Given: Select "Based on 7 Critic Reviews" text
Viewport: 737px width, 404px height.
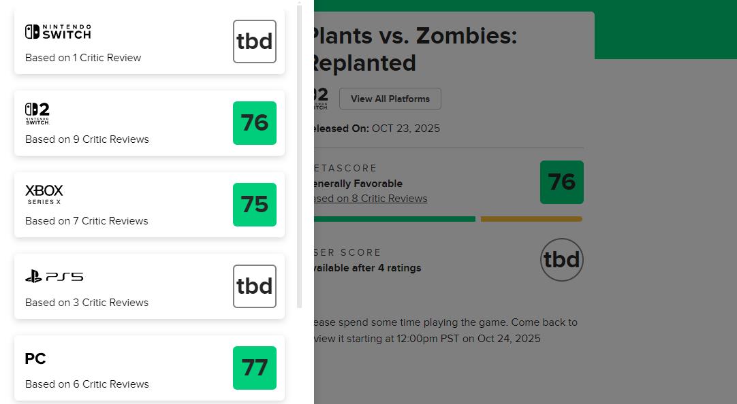Looking at the screenshot, I should [87, 221].
